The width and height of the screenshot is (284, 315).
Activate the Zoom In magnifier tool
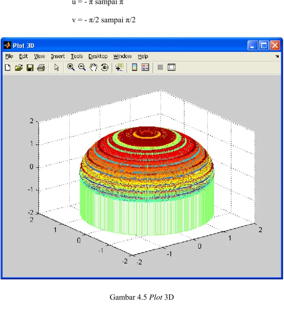(x=71, y=67)
